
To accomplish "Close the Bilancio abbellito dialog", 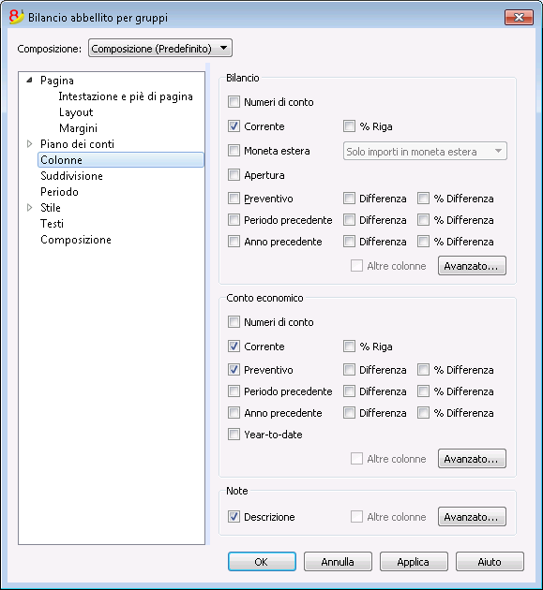I will coord(519,17).
